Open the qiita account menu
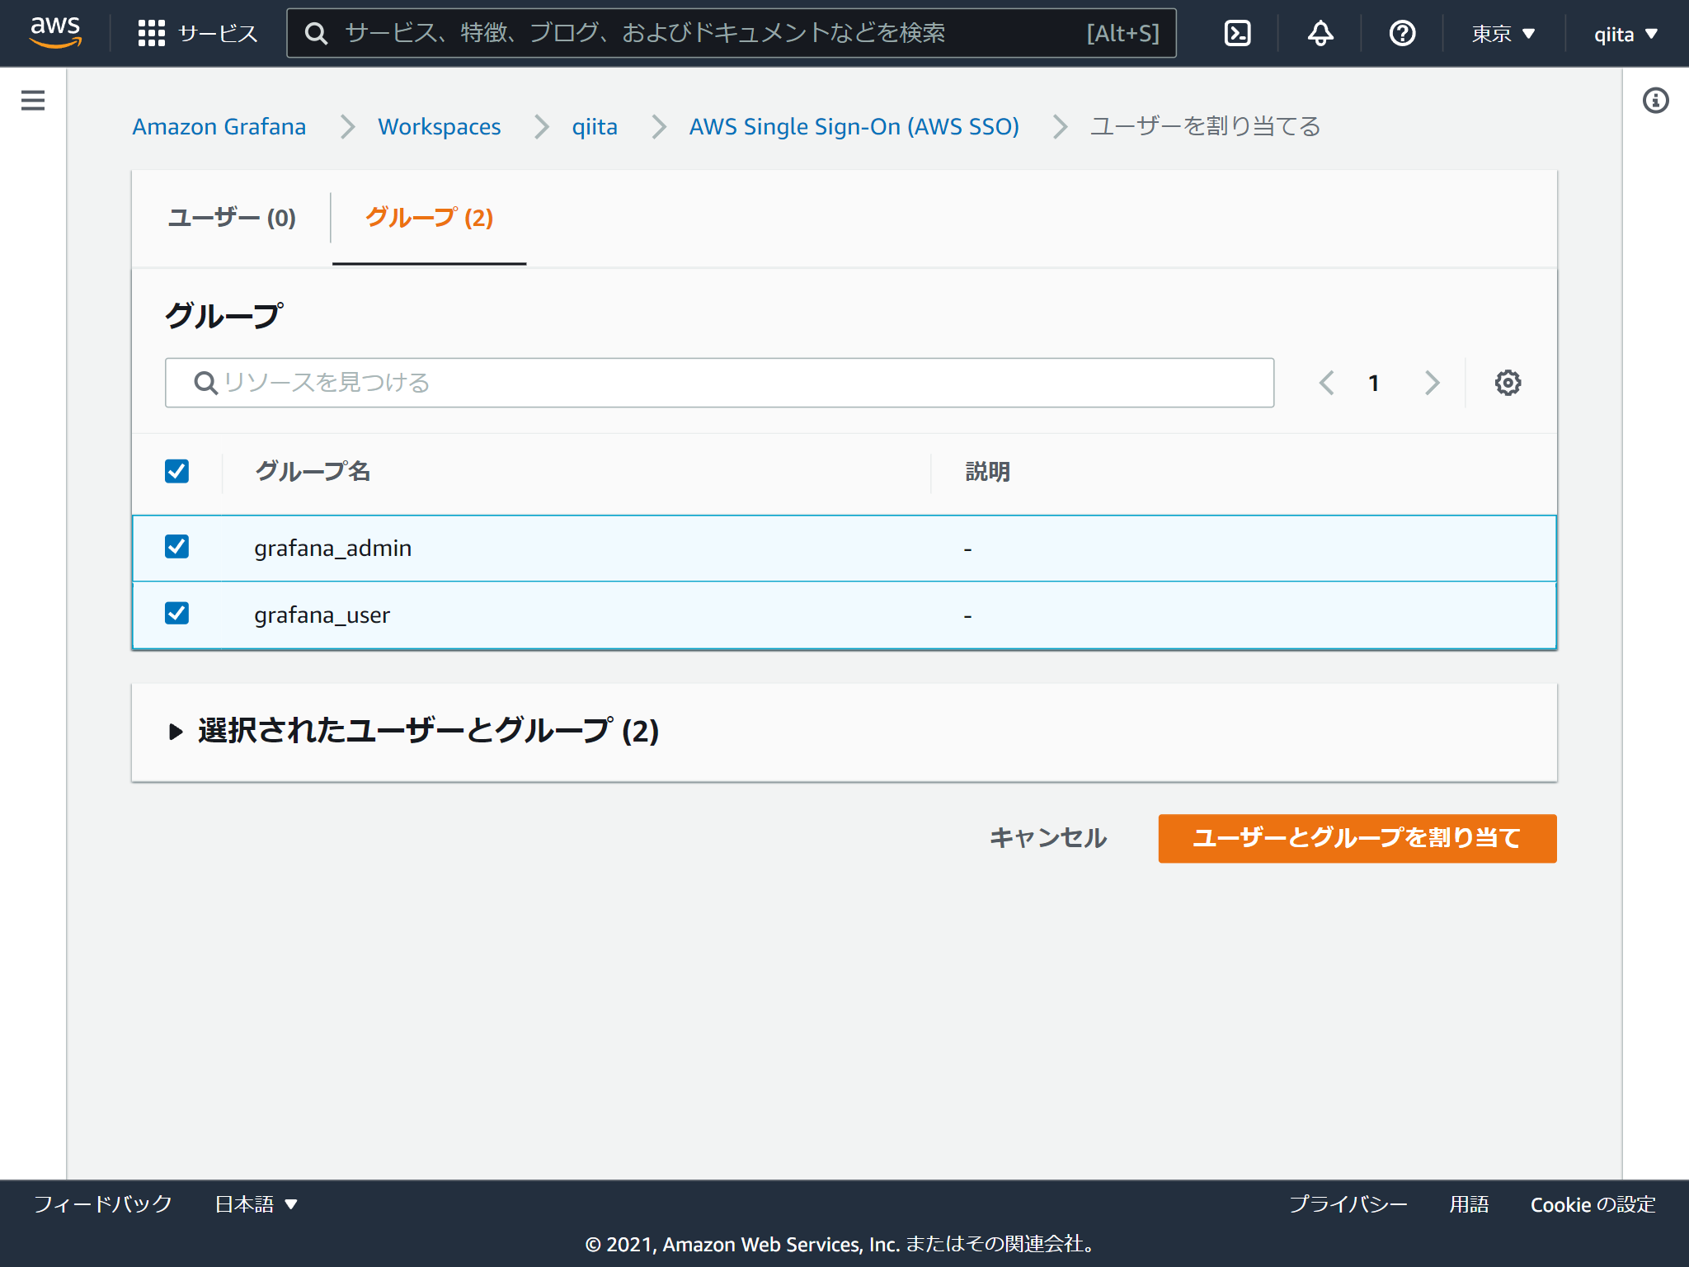This screenshot has width=1689, height=1267. click(1623, 33)
